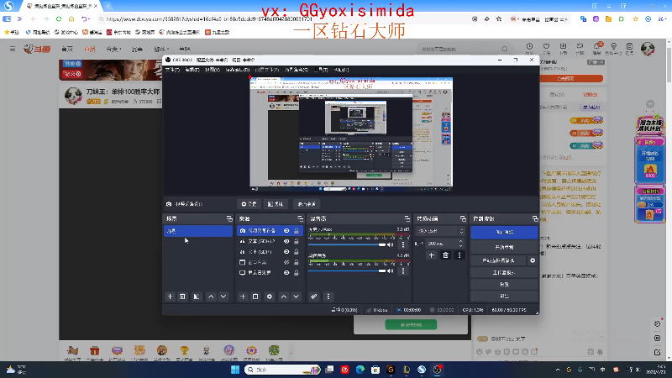Toggle visibility of the second text (GDI+) source
The width and height of the screenshot is (672, 378).
286,251
